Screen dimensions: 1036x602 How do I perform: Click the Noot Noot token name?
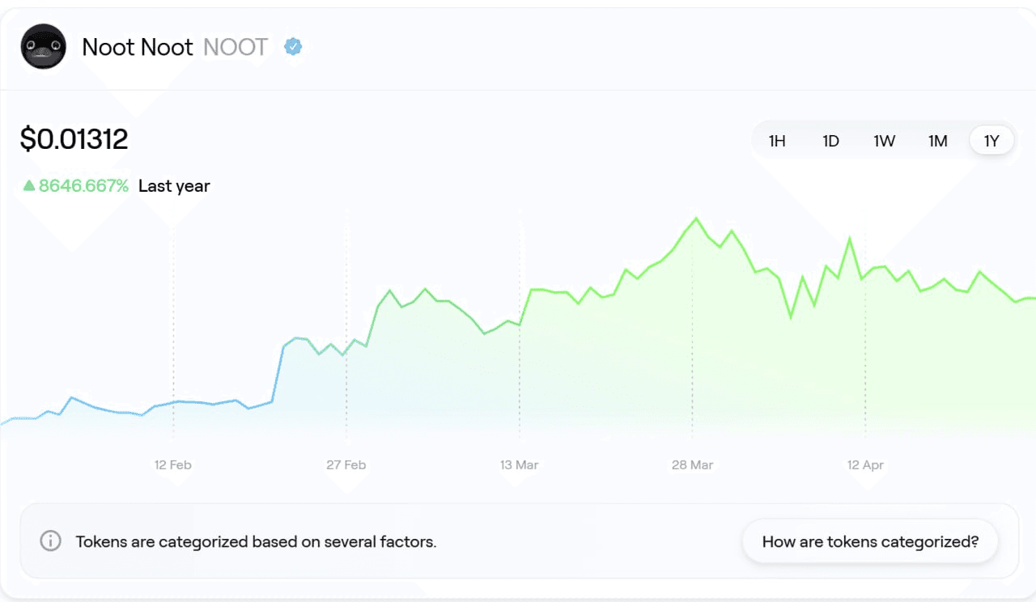point(138,47)
